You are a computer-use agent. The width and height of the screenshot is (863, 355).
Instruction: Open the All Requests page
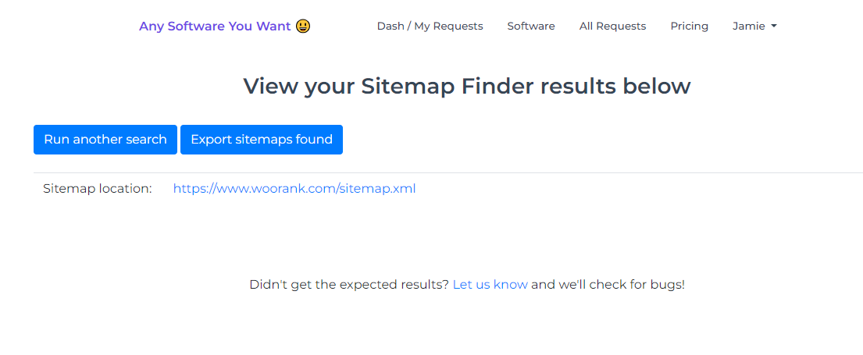pyautogui.click(x=612, y=26)
